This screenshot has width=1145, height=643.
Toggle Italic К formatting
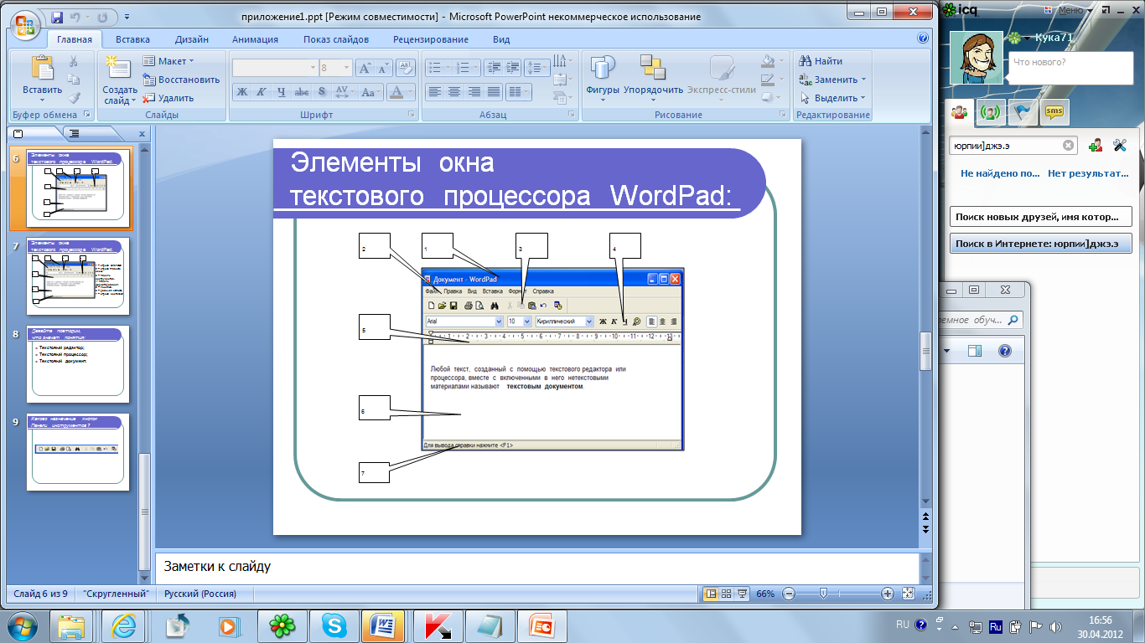point(262,92)
